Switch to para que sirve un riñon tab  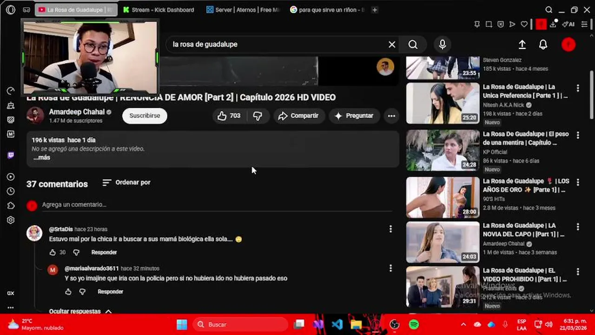[327, 10]
